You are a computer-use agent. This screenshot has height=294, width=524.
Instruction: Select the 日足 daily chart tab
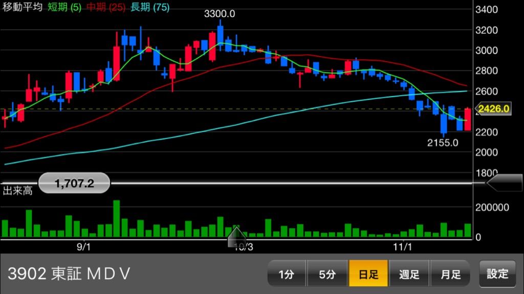368,274
